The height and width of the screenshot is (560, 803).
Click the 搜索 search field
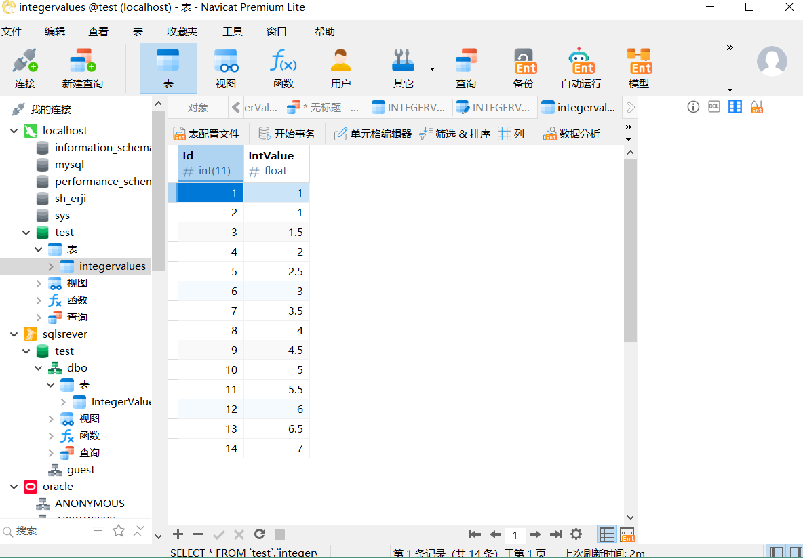(x=46, y=531)
